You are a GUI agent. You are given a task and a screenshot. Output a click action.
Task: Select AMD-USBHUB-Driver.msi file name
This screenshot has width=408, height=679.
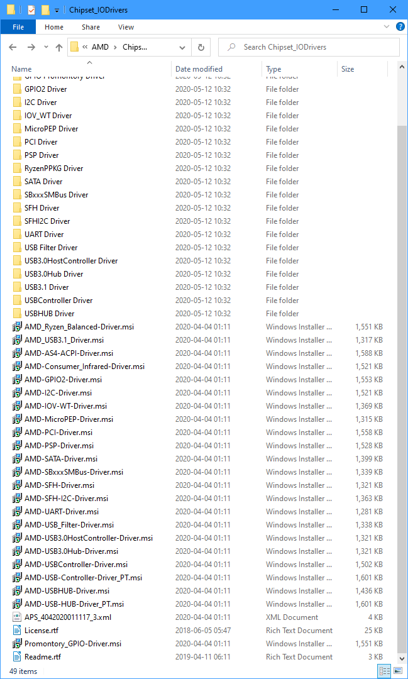(67, 591)
